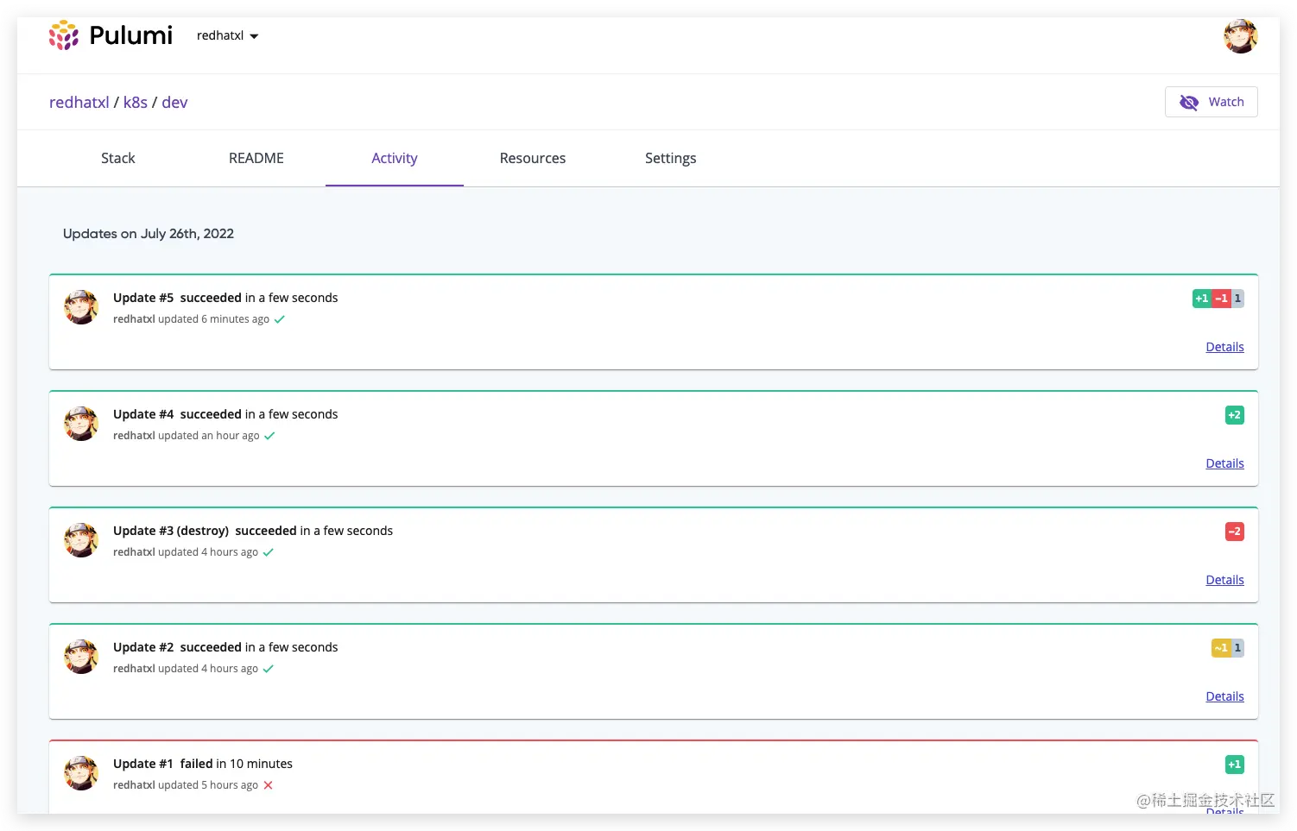Click the green checkmark on Update #4

pos(269,436)
